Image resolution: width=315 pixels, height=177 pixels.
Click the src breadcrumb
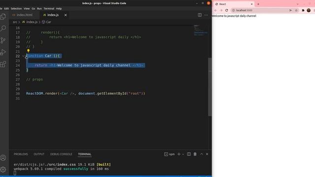15,22
